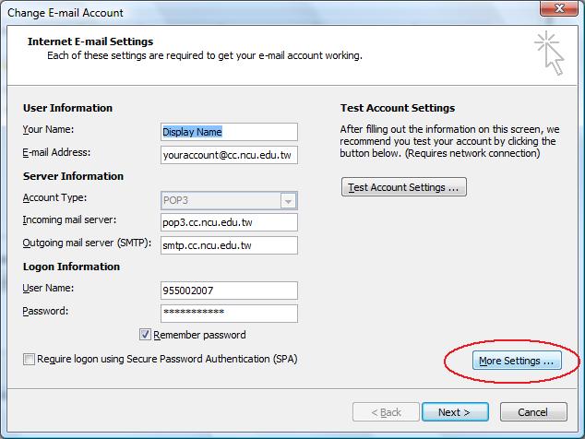Focus the E-mail Address input field

229,155
